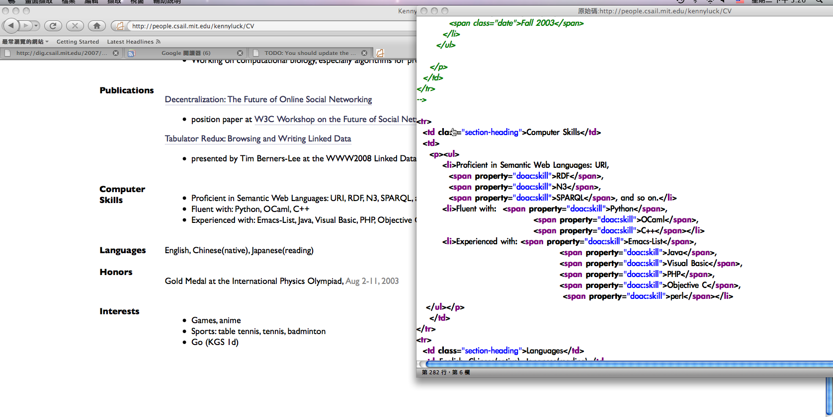Switch to the dig.csail.mit.edu tab
The width and height of the screenshot is (833, 417).
click(x=61, y=53)
